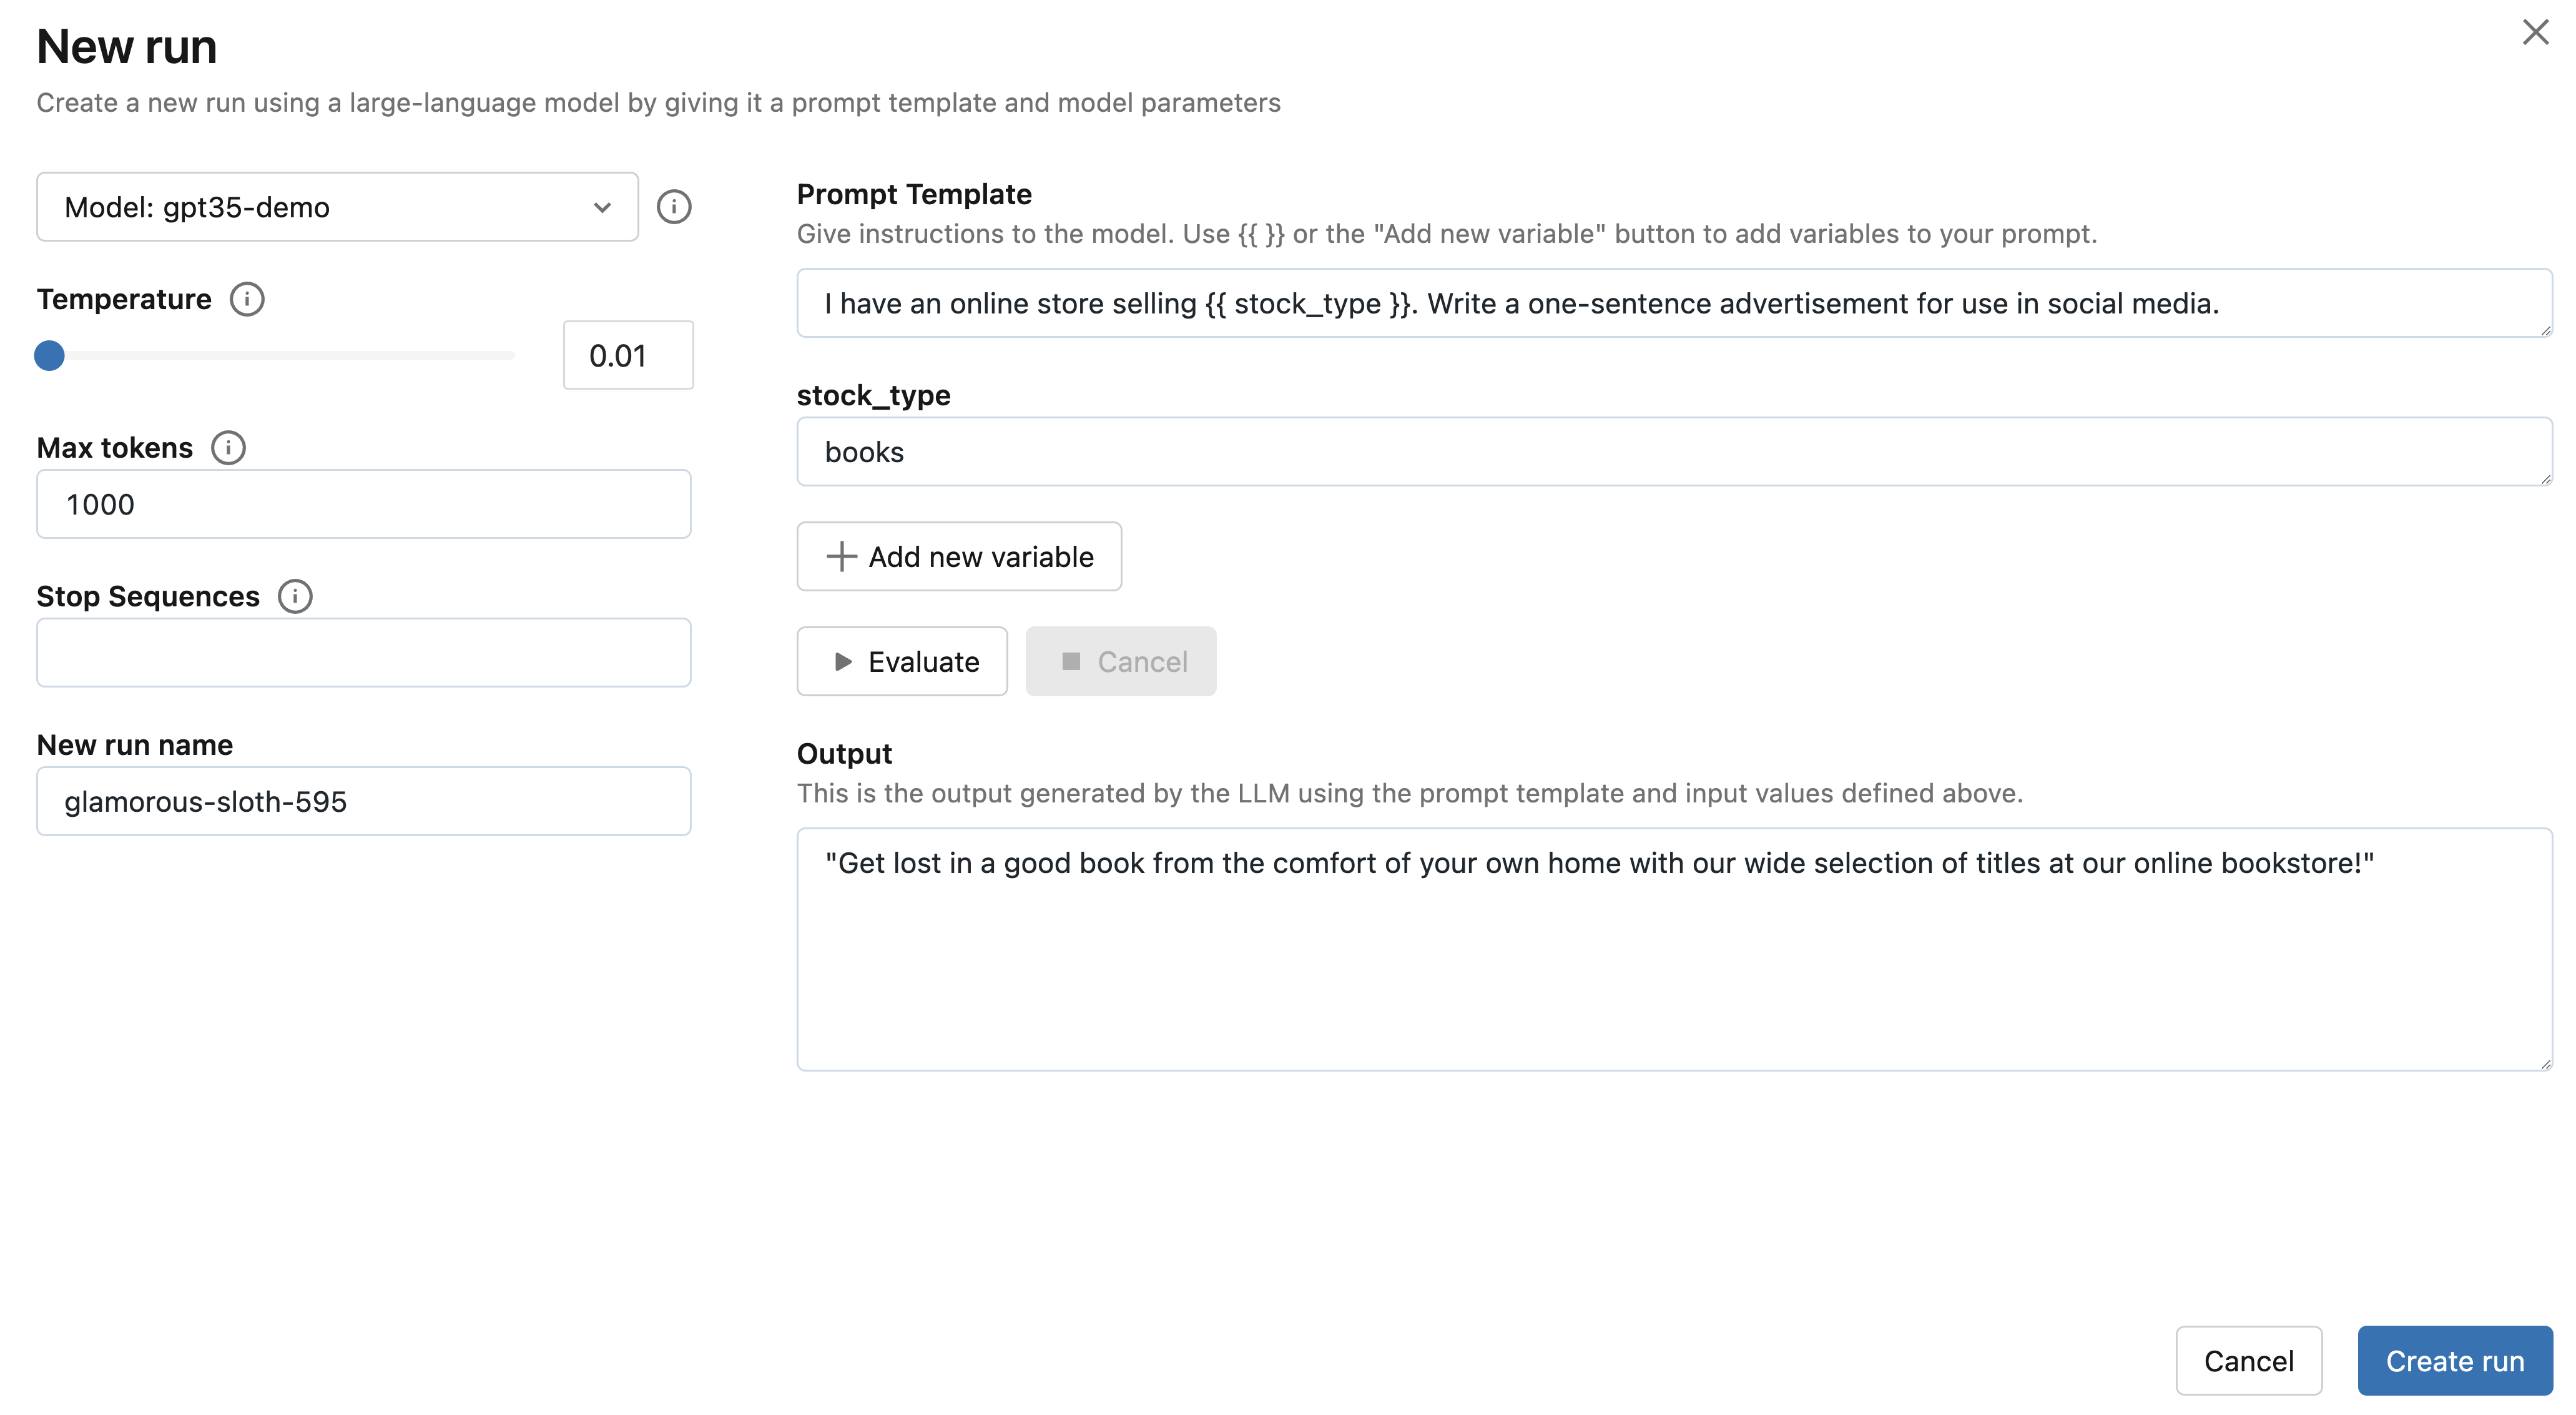
Task: Click the info icon next to Model dropdown
Action: (673, 207)
